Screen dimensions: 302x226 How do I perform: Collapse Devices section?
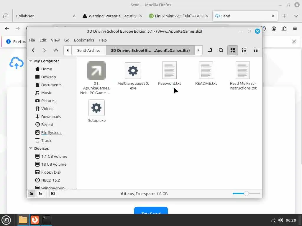coord(30,148)
